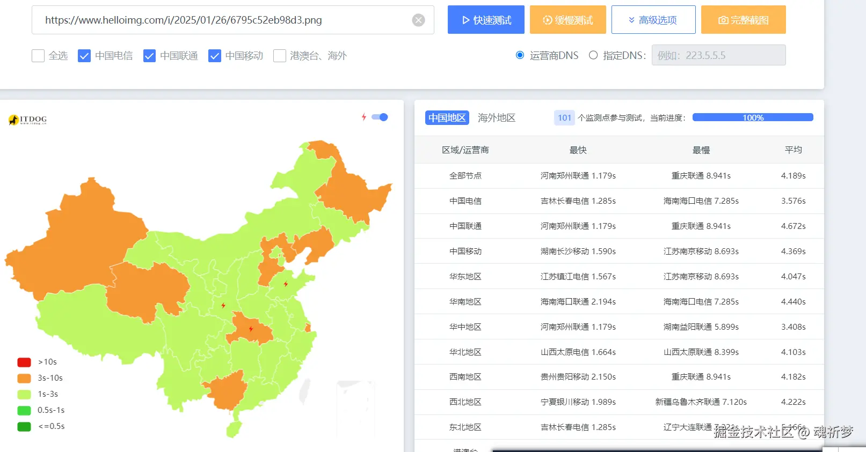Click 宁夏银川移动 1.989s cell
The height and width of the screenshot is (452, 866).
578,402
